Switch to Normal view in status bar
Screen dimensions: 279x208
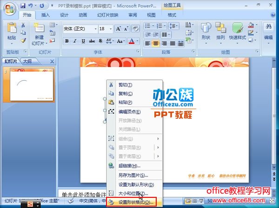(x=188, y=201)
